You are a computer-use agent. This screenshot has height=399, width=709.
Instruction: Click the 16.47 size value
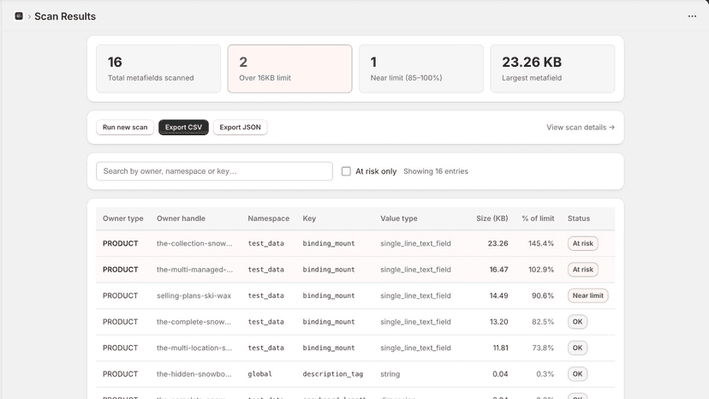coord(498,270)
